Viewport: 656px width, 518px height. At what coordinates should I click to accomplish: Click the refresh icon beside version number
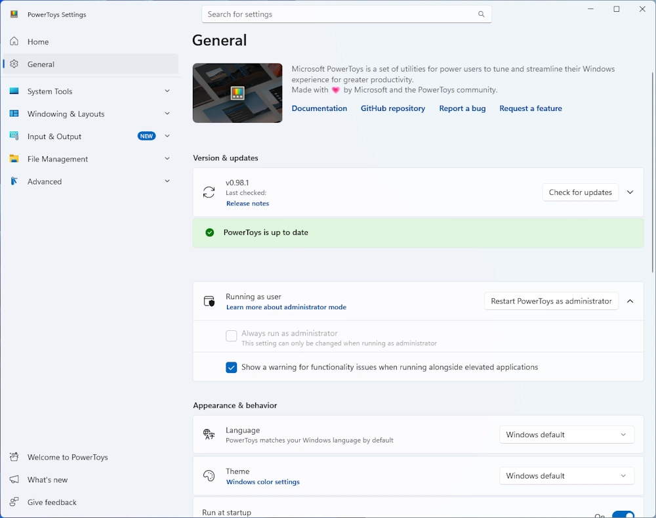(209, 192)
